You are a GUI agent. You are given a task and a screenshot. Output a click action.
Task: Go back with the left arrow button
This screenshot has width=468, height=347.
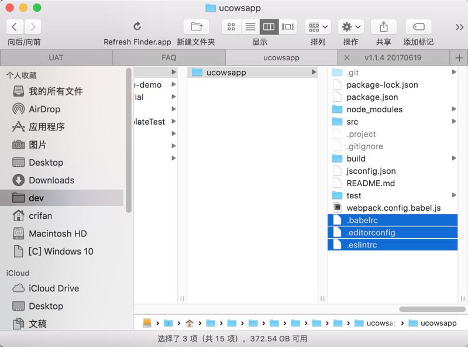coord(15,27)
